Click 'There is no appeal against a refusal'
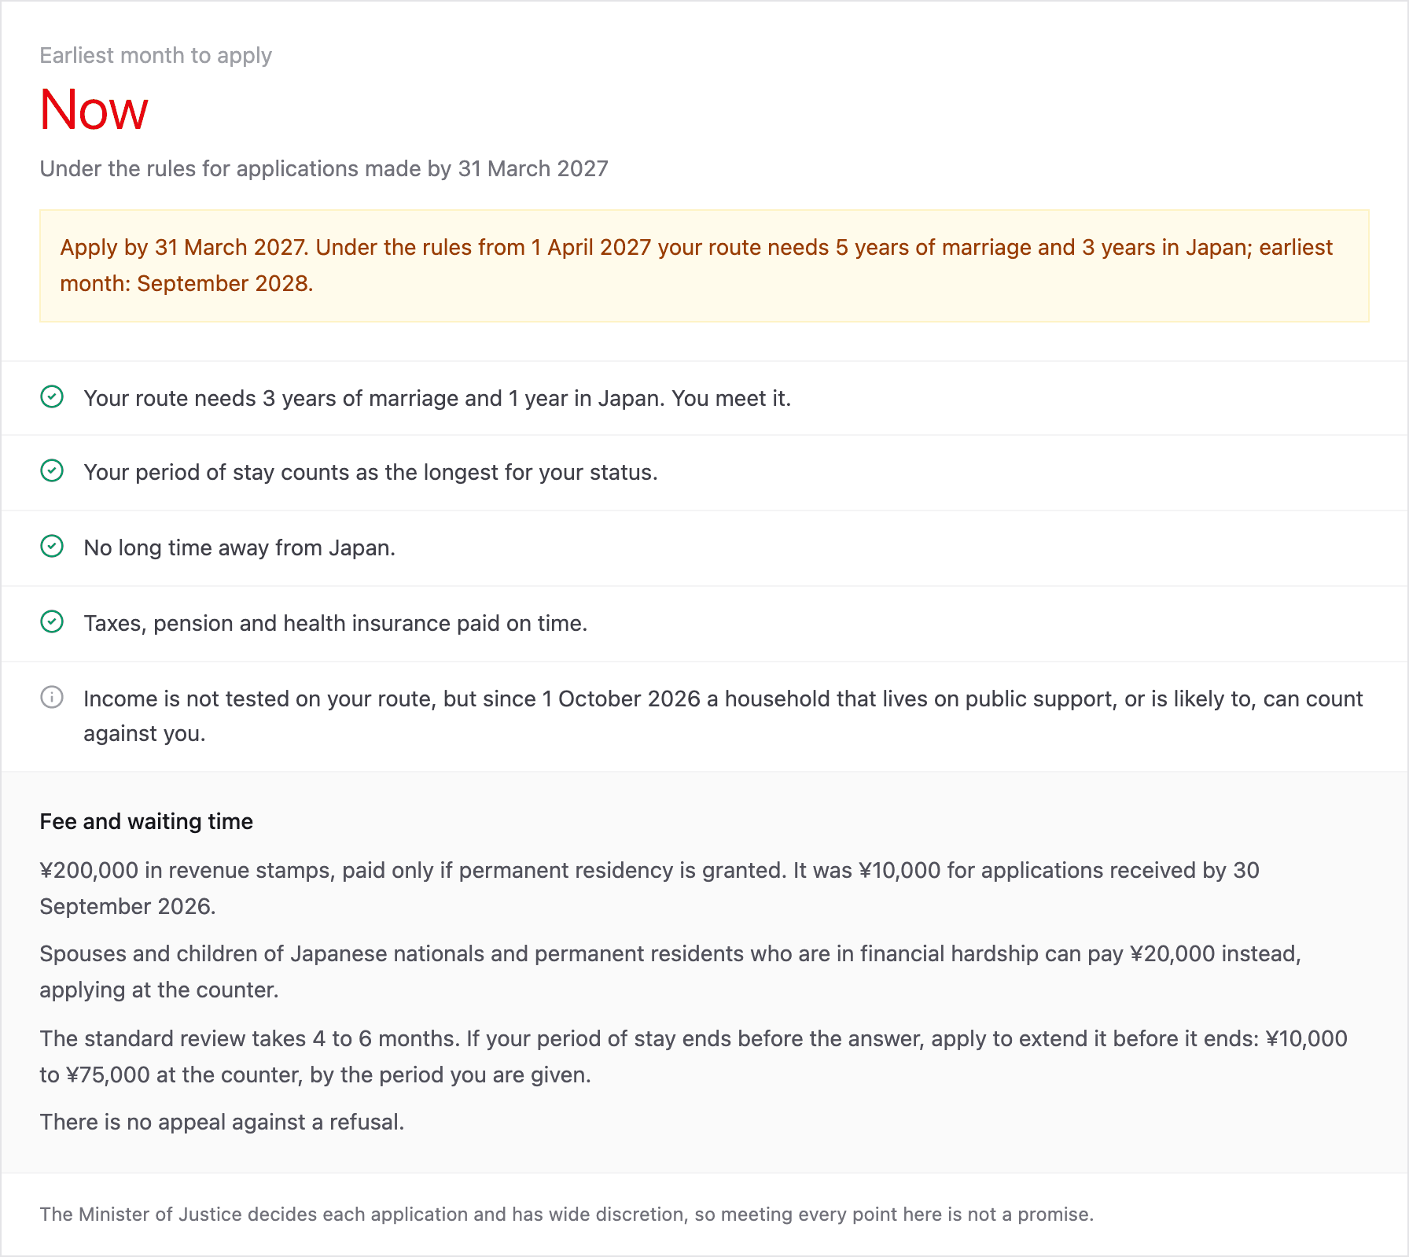1409x1257 pixels. point(222,1122)
